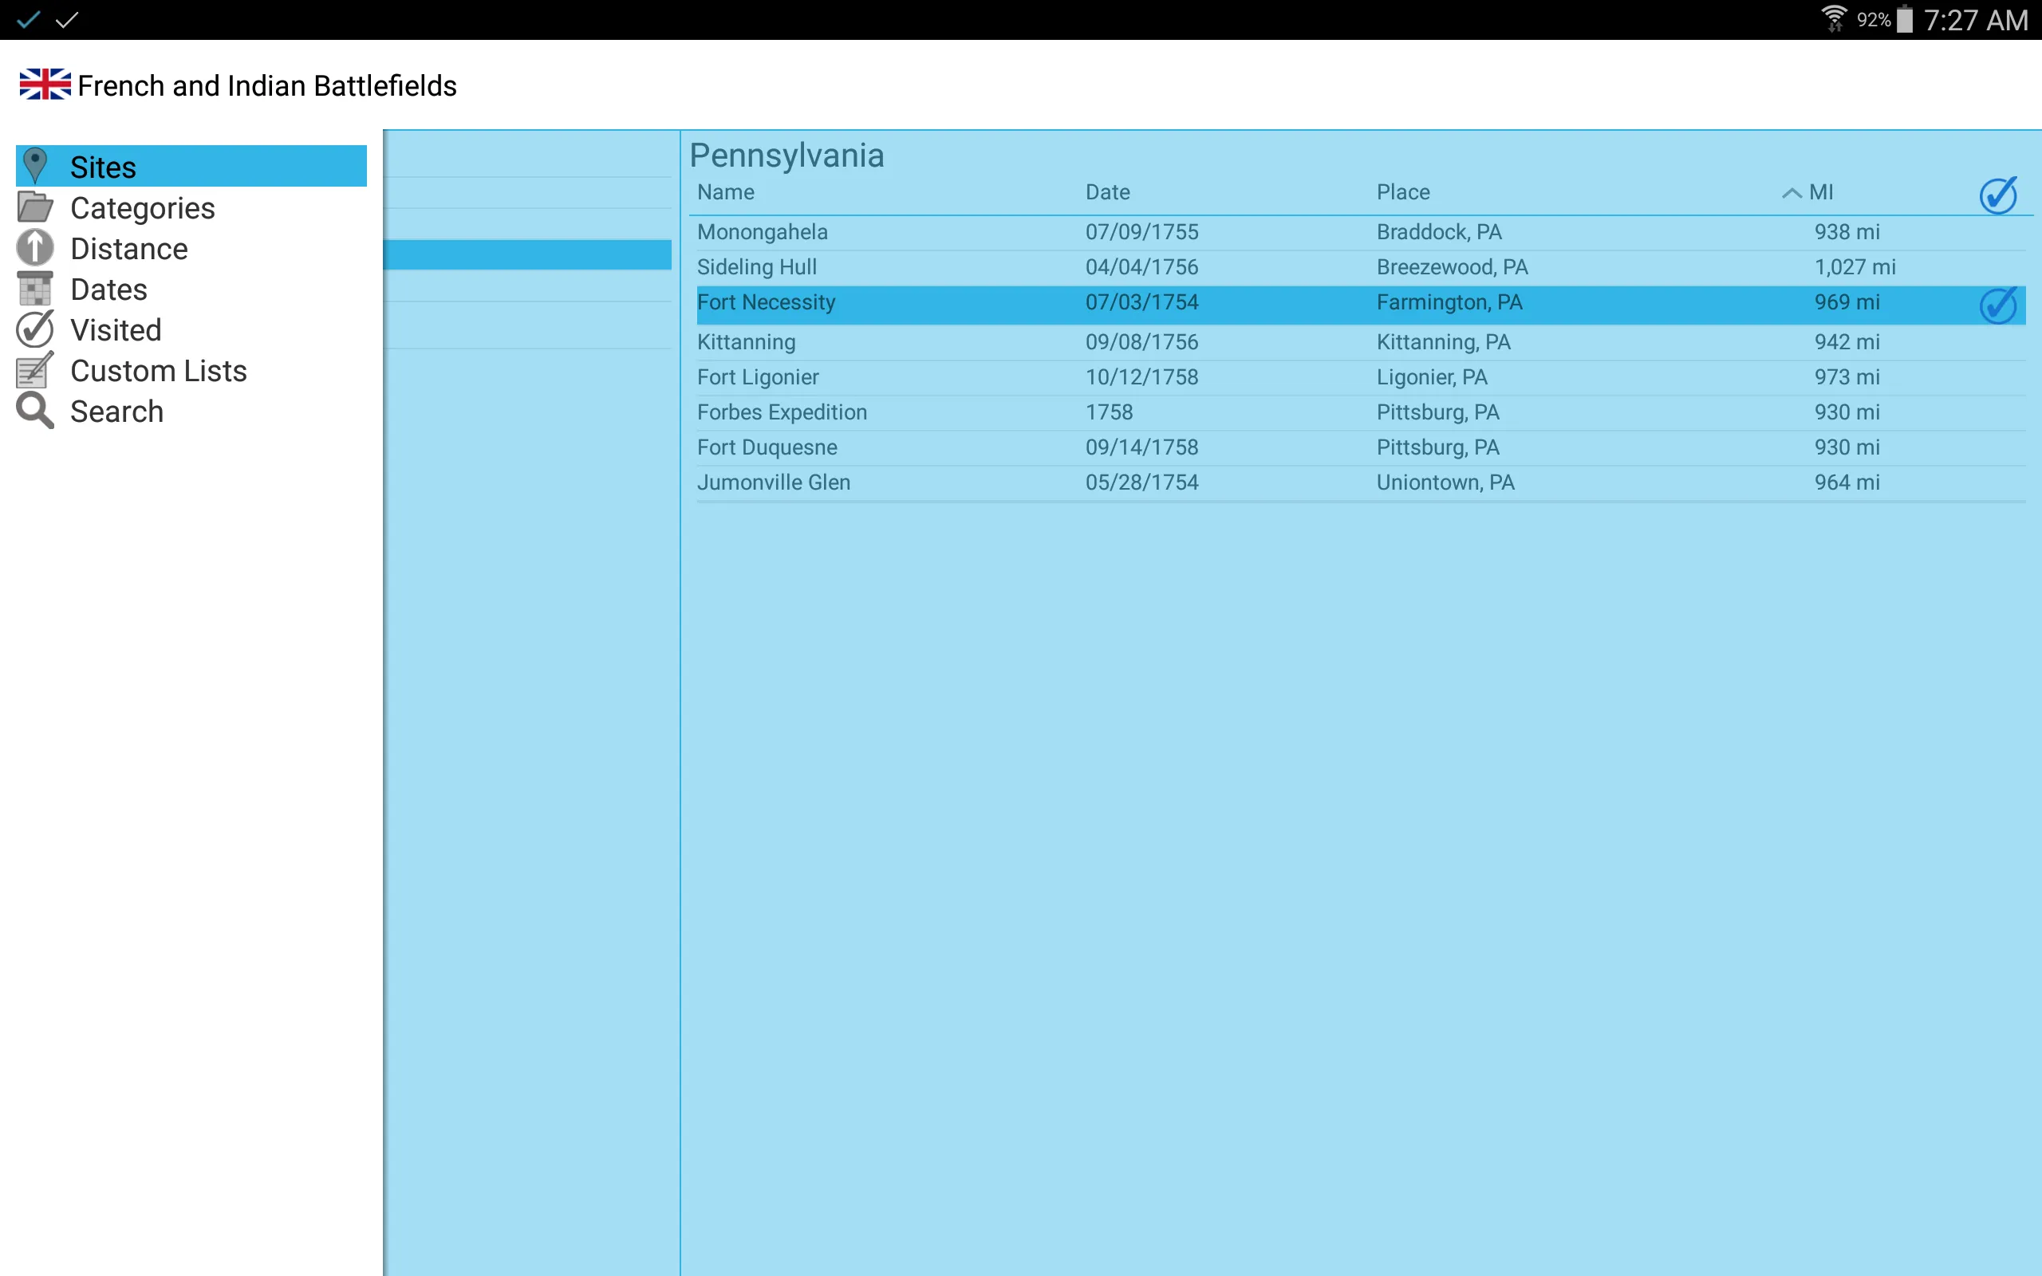Click the MI column sort arrow
This screenshot has height=1276, width=2042.
(x=1791, y=192)
